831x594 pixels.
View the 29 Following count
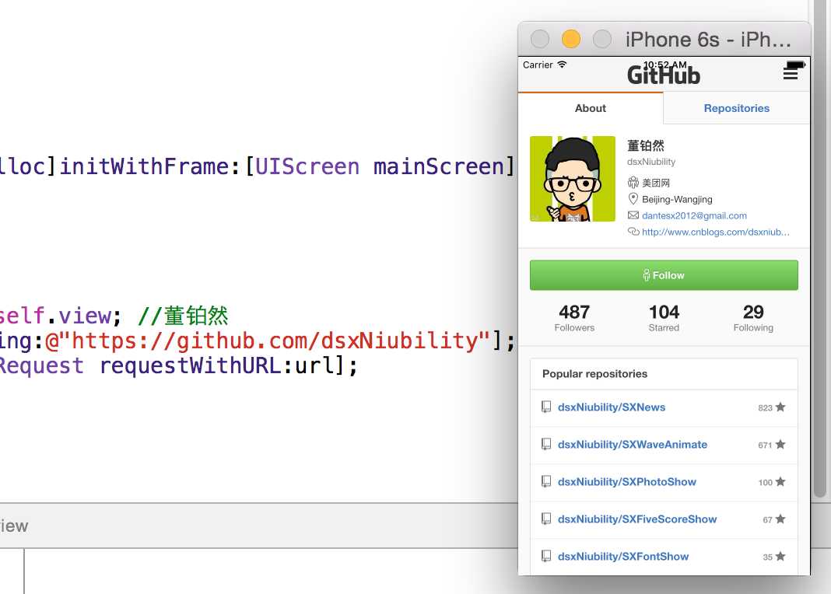753,318
